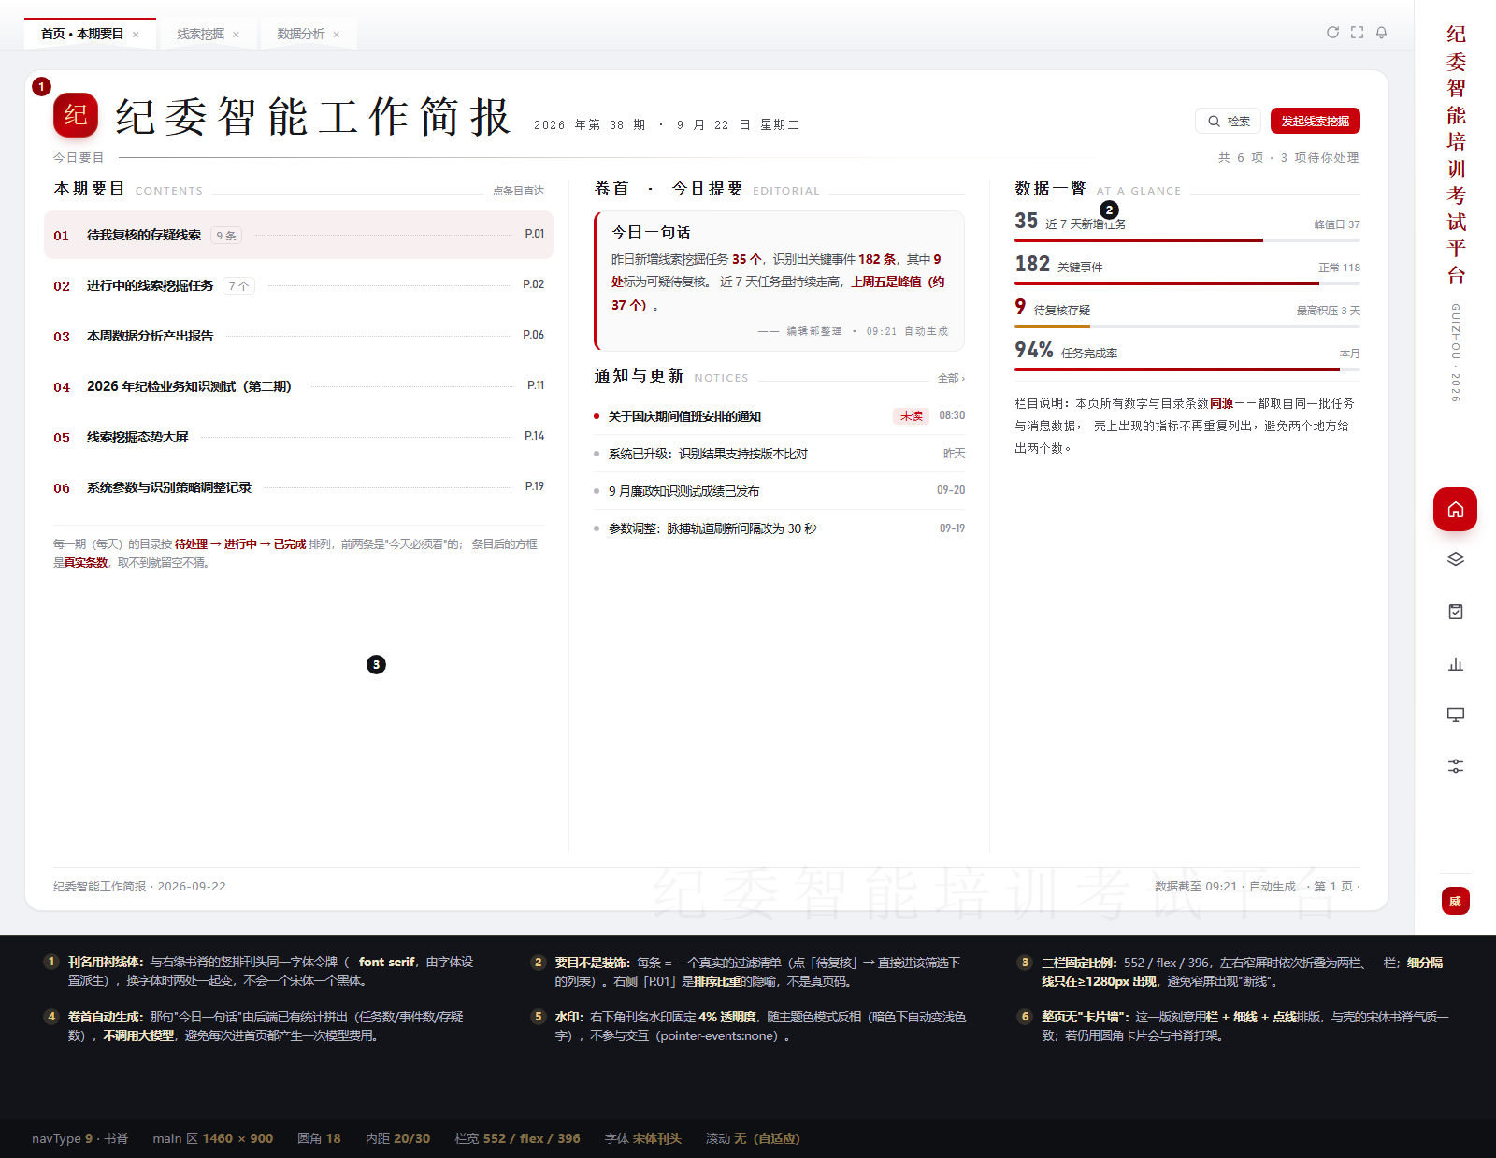The width and height of the screenshot is (1496, 1158).
Task: Click the 未读 badge on first notice
Action: tap(911, 416)
